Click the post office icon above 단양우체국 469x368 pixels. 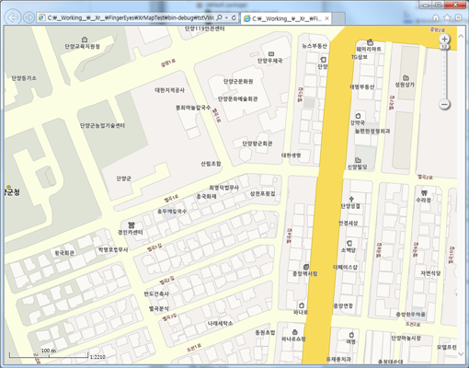coord(270,54)
